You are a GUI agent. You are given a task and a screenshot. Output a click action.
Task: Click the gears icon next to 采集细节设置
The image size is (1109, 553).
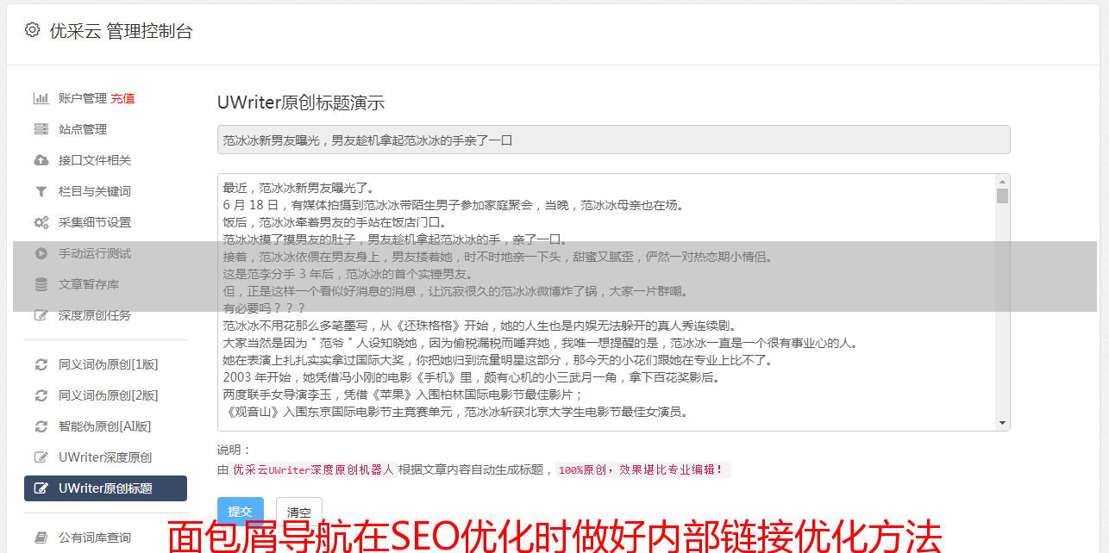coord(41,222)
